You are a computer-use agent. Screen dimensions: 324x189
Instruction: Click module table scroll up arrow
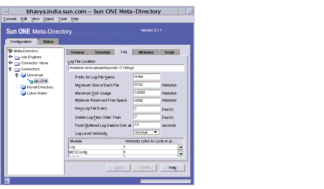coord(181,147)
